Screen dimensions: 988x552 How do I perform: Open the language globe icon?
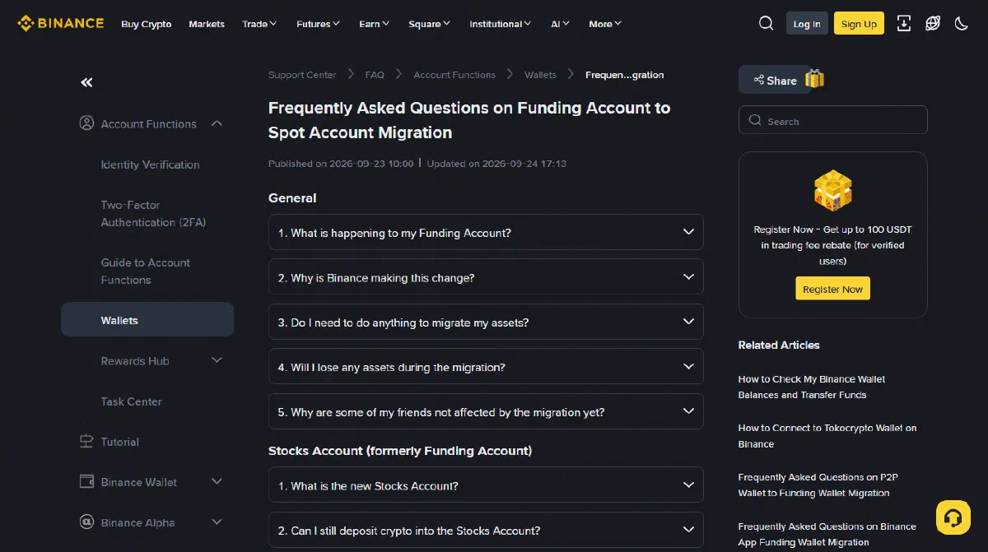coord(933,23)
